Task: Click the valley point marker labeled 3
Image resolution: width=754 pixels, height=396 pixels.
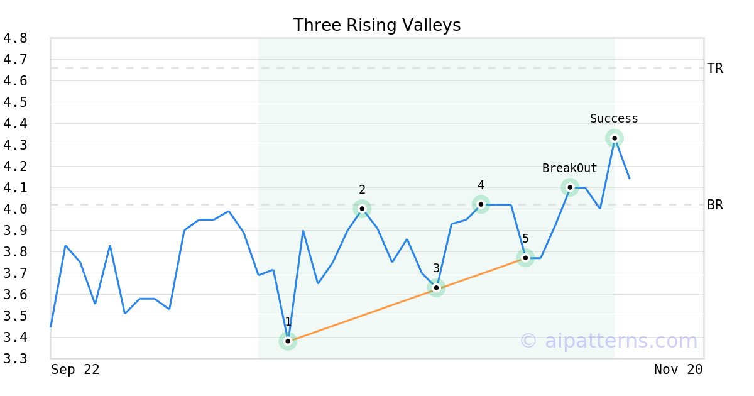Action: [436, 287]
